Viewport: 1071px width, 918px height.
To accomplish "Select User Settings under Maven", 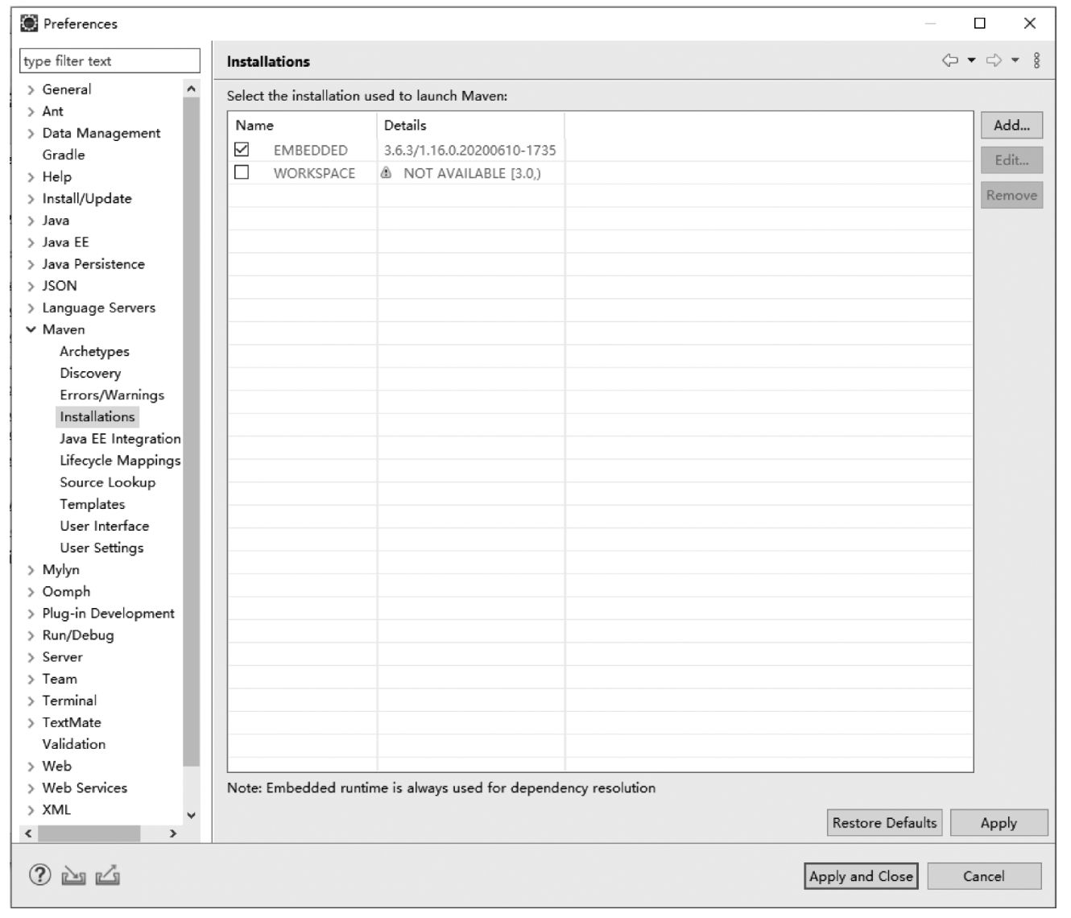I will click(101, 548).
